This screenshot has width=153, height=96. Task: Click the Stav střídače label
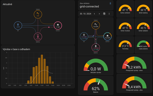pyautogui.click(x=85, y=3)
